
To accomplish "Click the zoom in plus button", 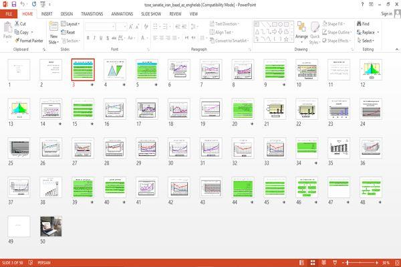I will [376, 262].
